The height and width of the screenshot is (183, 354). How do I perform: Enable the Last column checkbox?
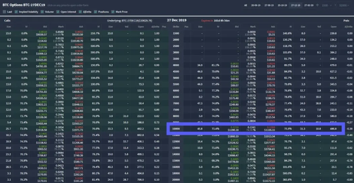click(x=4, y=12)
